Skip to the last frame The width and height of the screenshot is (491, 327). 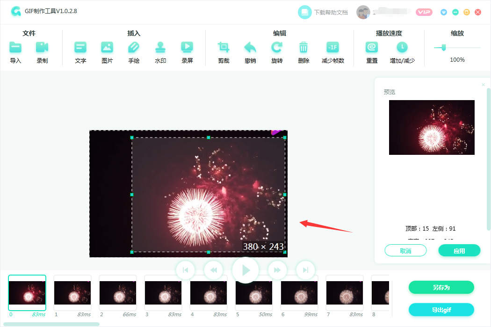tap(305, 270)
